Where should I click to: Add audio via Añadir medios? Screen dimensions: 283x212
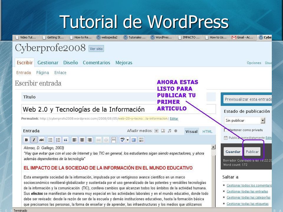[x=169, y=131]
